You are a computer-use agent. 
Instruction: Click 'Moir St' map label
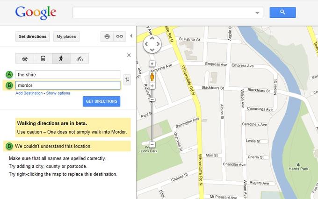tap(211, 155)
